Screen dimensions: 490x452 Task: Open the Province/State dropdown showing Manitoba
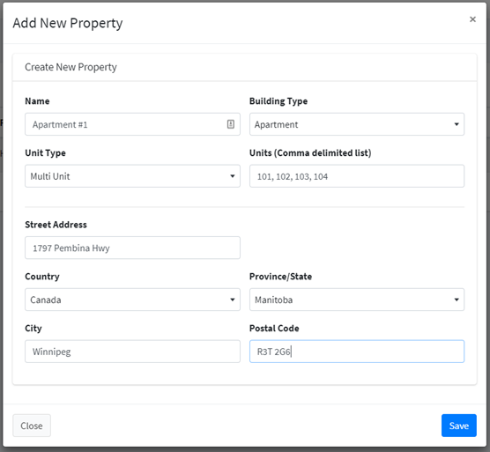(x=357, y=300)
